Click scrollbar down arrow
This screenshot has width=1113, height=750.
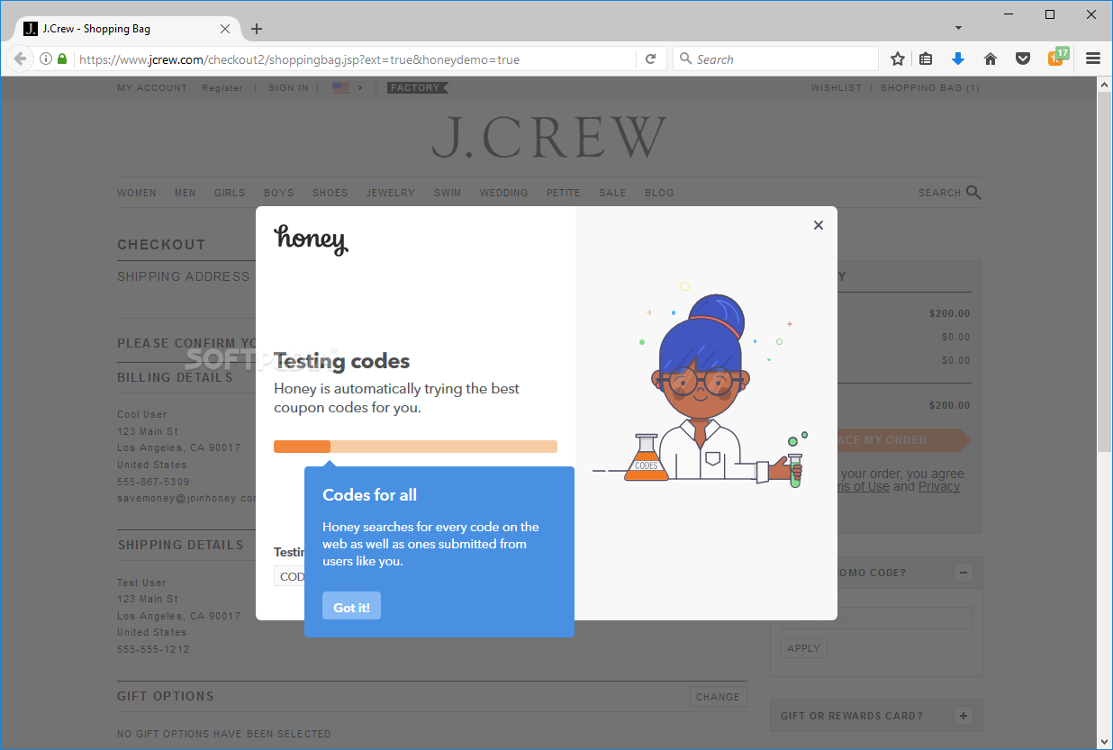(1104, 742)
